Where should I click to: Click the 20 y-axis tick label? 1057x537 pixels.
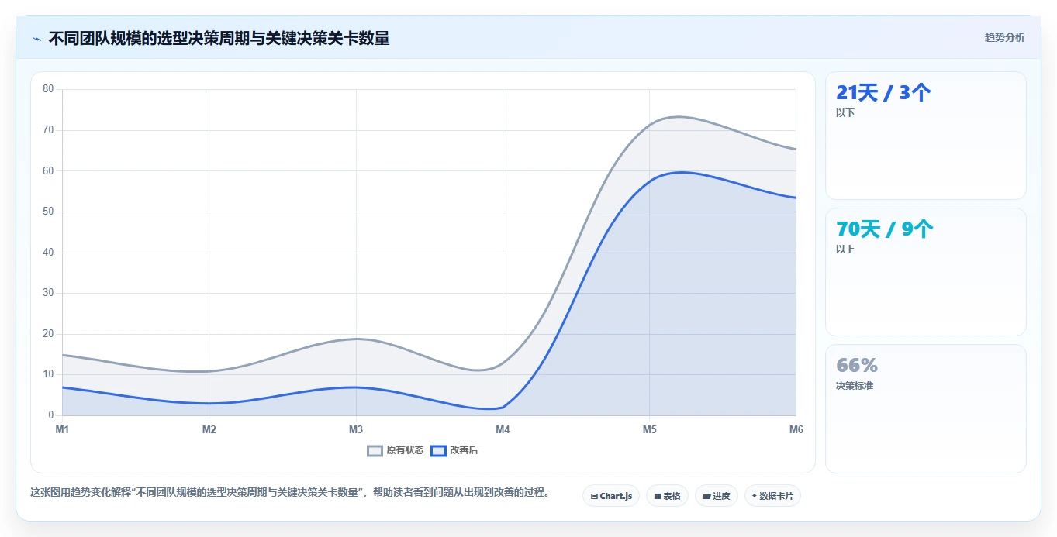(48, 334)
